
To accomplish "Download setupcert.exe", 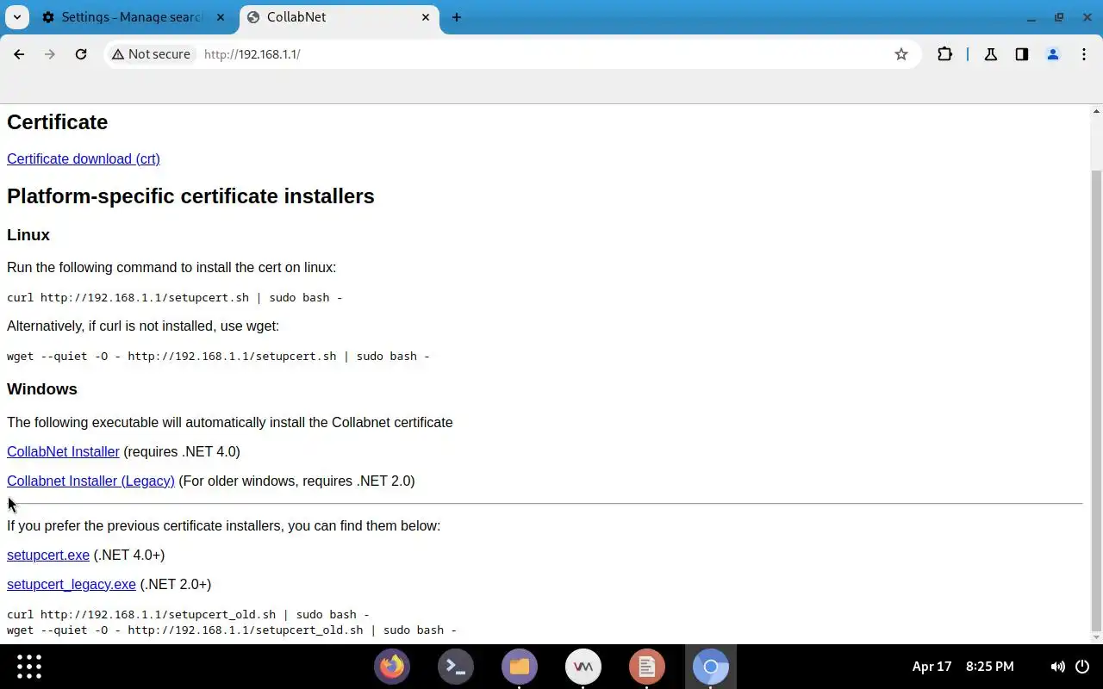I will pos(48,555).
